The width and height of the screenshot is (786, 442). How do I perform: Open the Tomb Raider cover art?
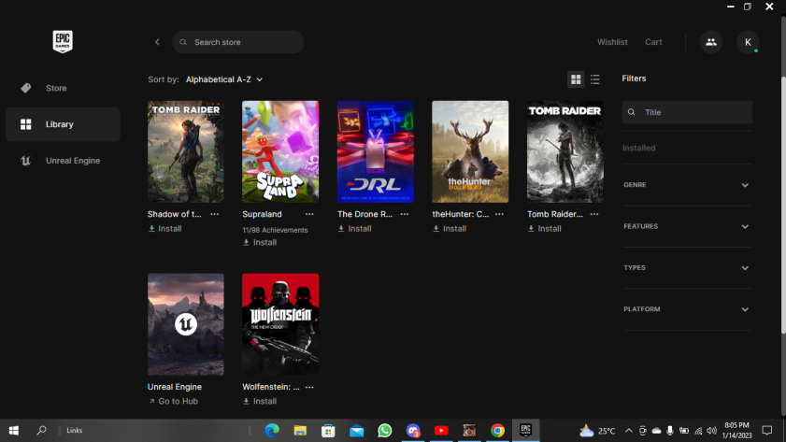(x=564, y=151)
